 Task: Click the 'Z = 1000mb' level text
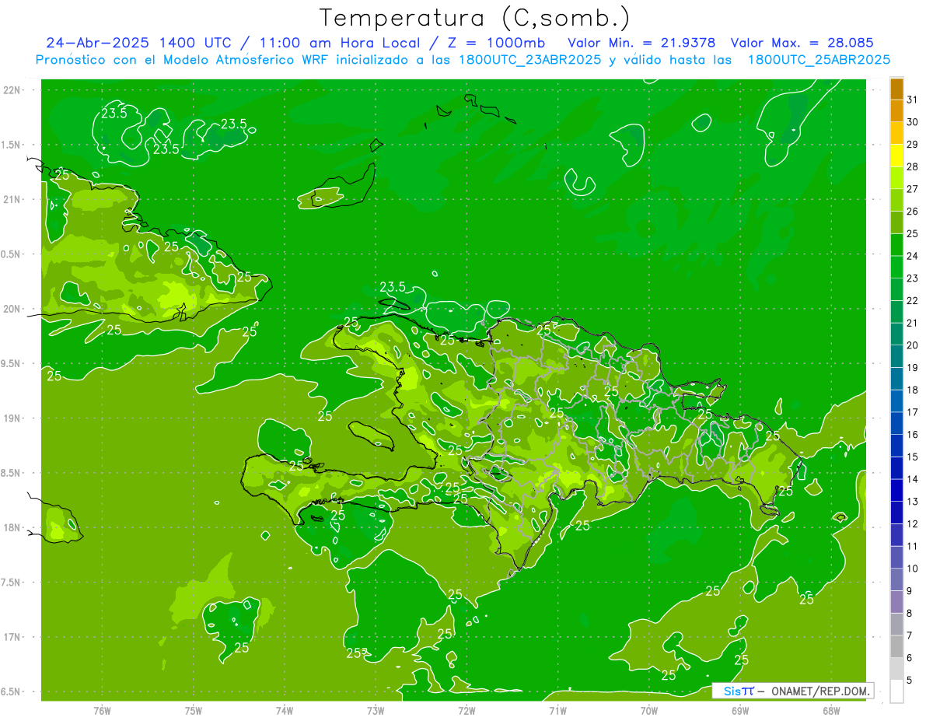pyautogui.click(x=498, y=43)
